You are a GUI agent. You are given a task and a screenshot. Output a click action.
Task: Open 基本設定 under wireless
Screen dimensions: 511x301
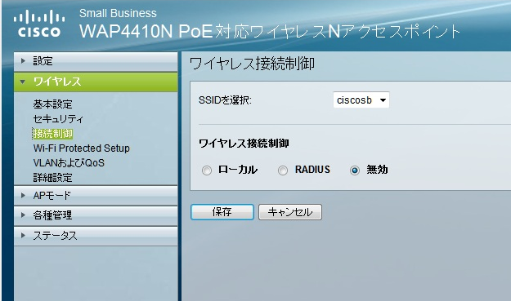point(53,104)
